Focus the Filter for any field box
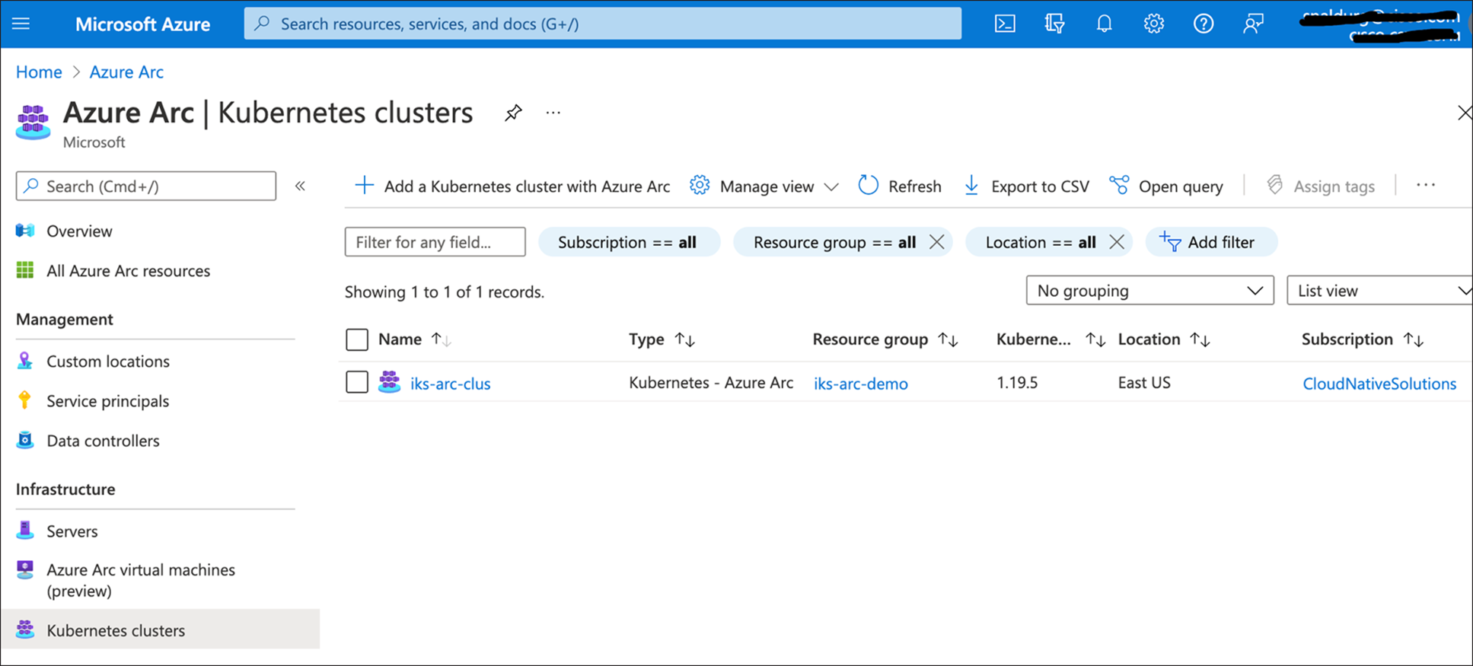Screen dimensions: 1473x666 pos(435,242)
